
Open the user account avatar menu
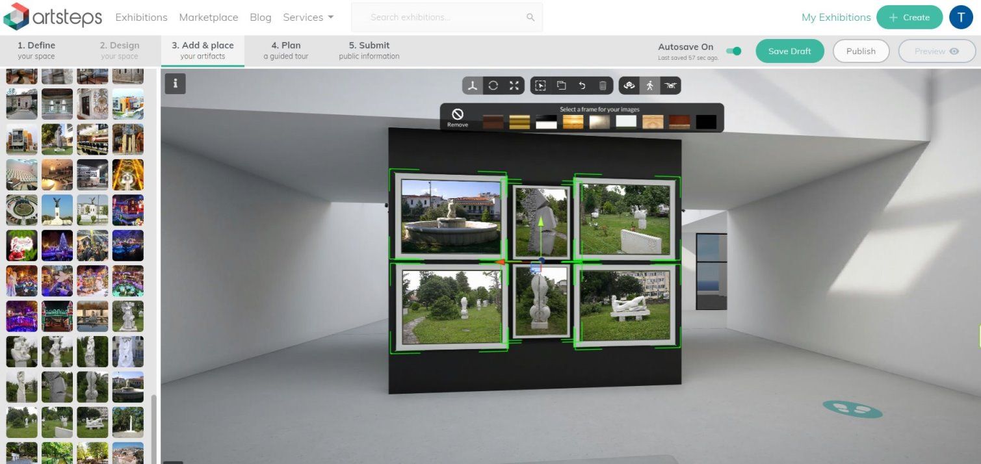click(x=961, y=18)
